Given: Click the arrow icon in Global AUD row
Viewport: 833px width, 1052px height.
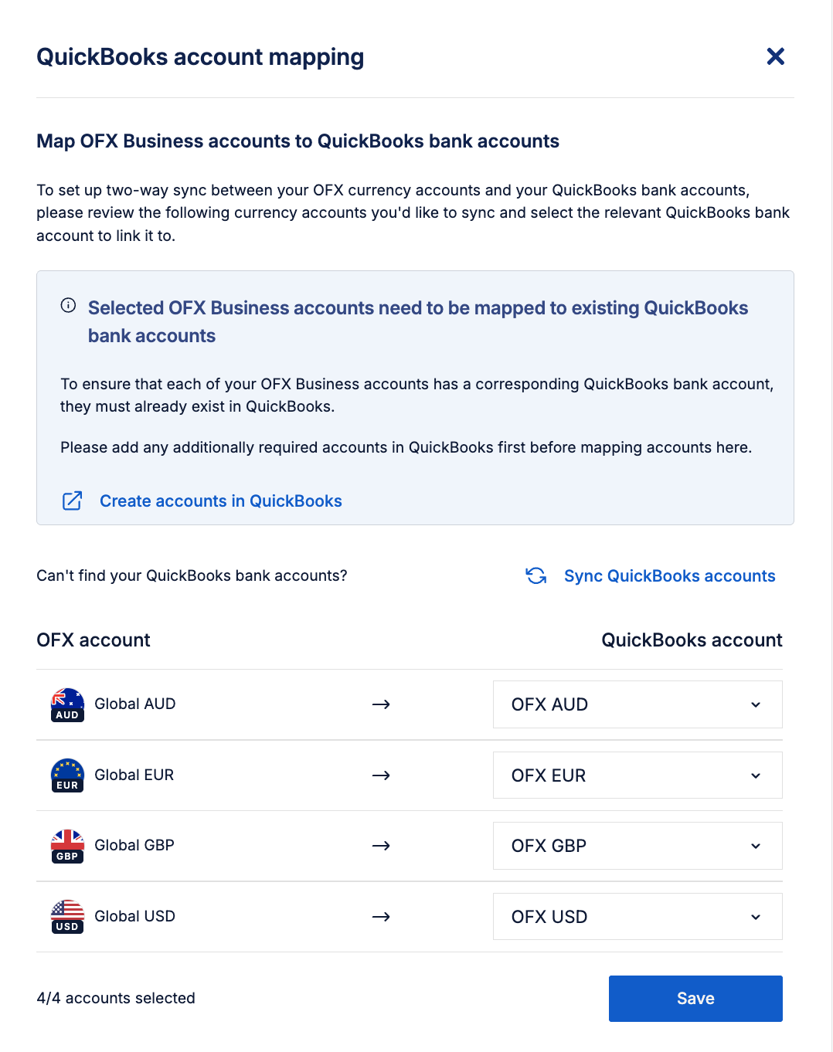Looking at the screenshot, I should click(x=381, y=704).
